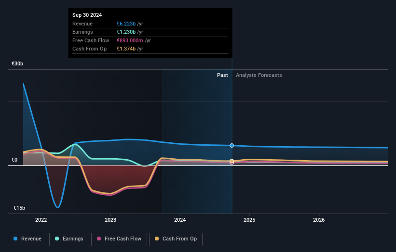Click the €893.000m free cash flow value

pyautogui.click(x=130, y=40)
